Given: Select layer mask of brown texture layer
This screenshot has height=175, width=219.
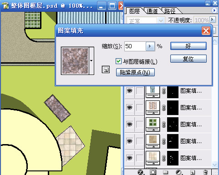Looking at the screenshot, I should [173, 141].
